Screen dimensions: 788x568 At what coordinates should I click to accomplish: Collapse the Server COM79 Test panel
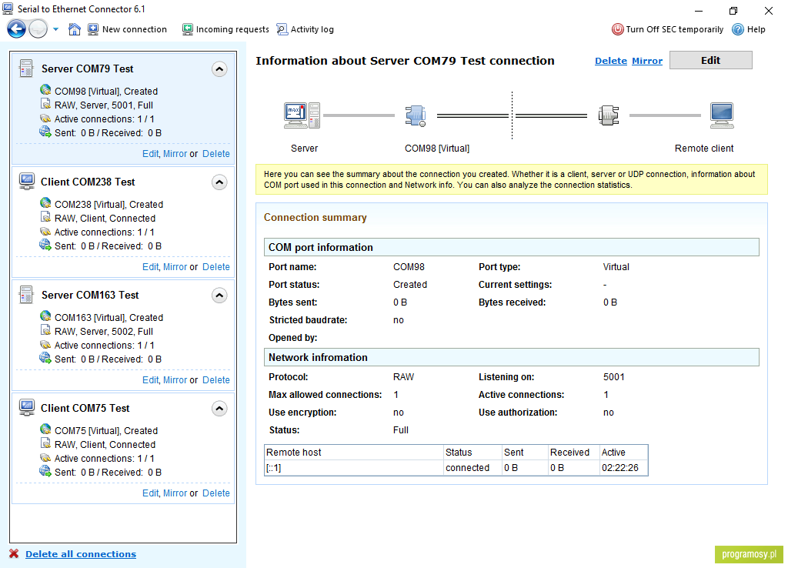[x=219, y=68]
